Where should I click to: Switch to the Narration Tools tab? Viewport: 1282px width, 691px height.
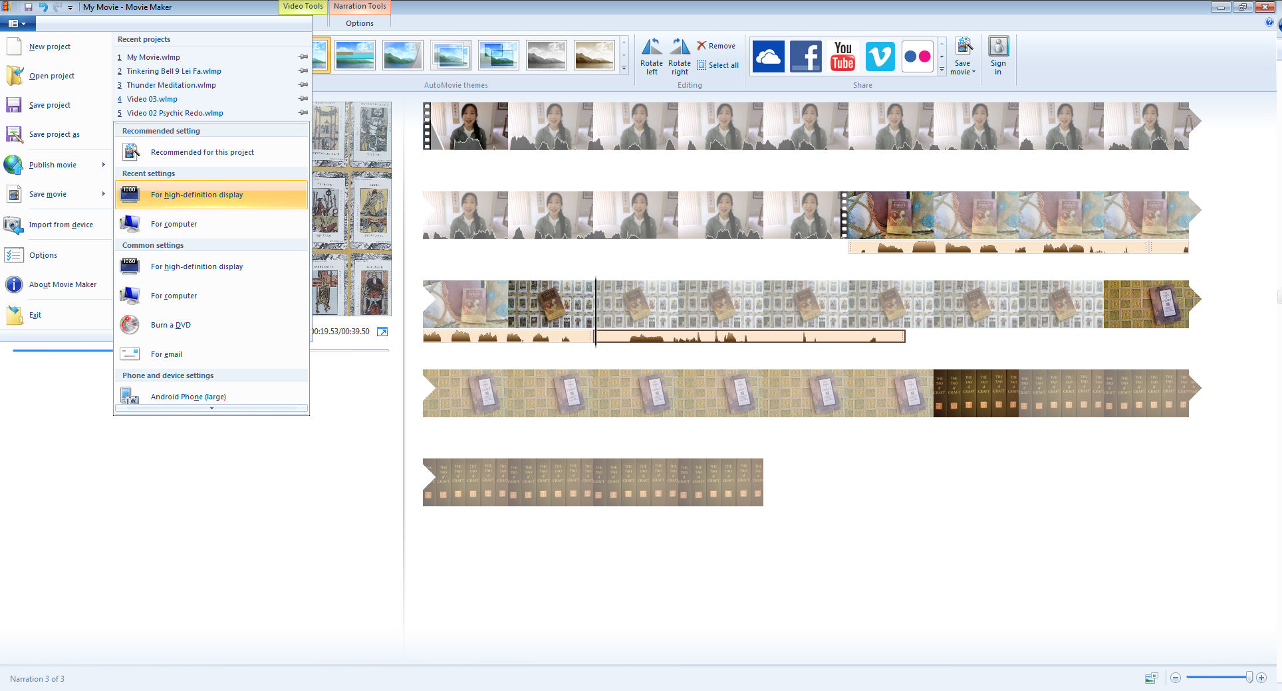[359, 7]
